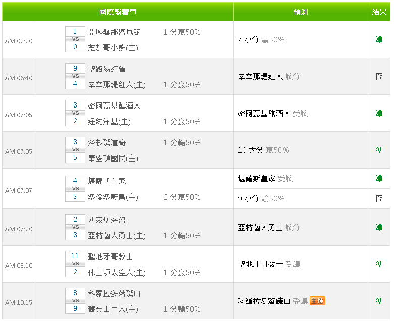
Task: Click the 國際盤賽事 column header
Action: coord(118,12)
